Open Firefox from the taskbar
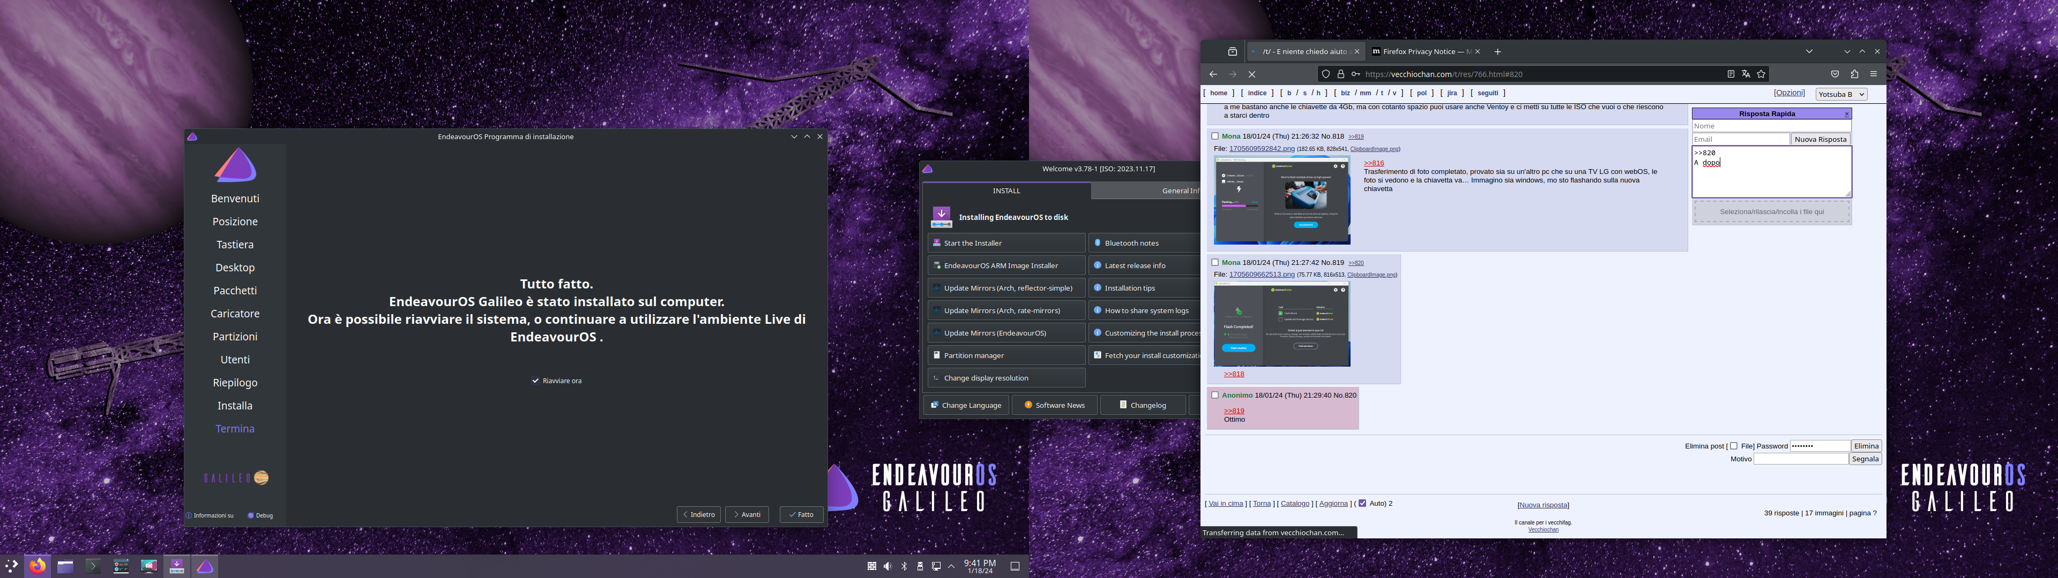This screenshot has width=2058, height=578. click(x=38, y=566)
